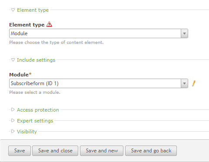Open the Visibility legend
Screen dimensions: 209x162
[27, 132]
